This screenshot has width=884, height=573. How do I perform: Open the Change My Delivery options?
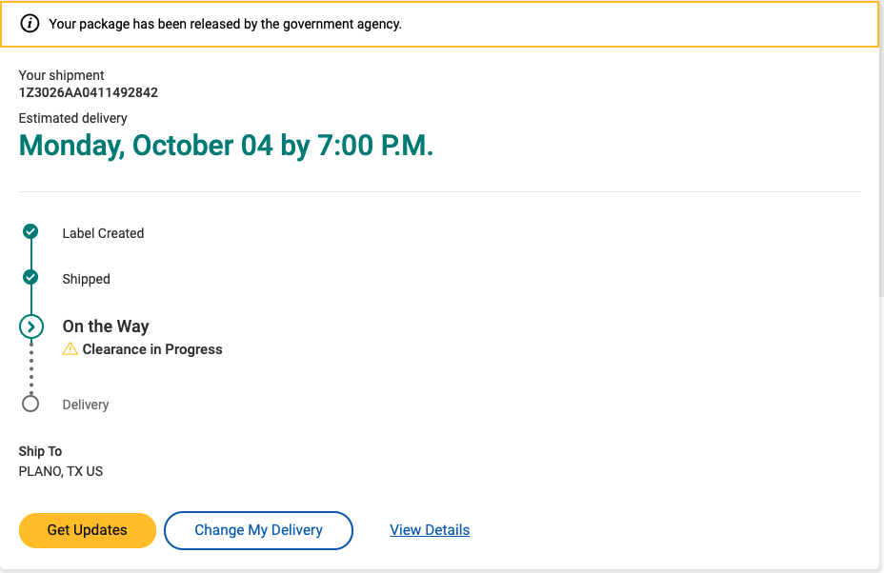click(x=258, y=530)
